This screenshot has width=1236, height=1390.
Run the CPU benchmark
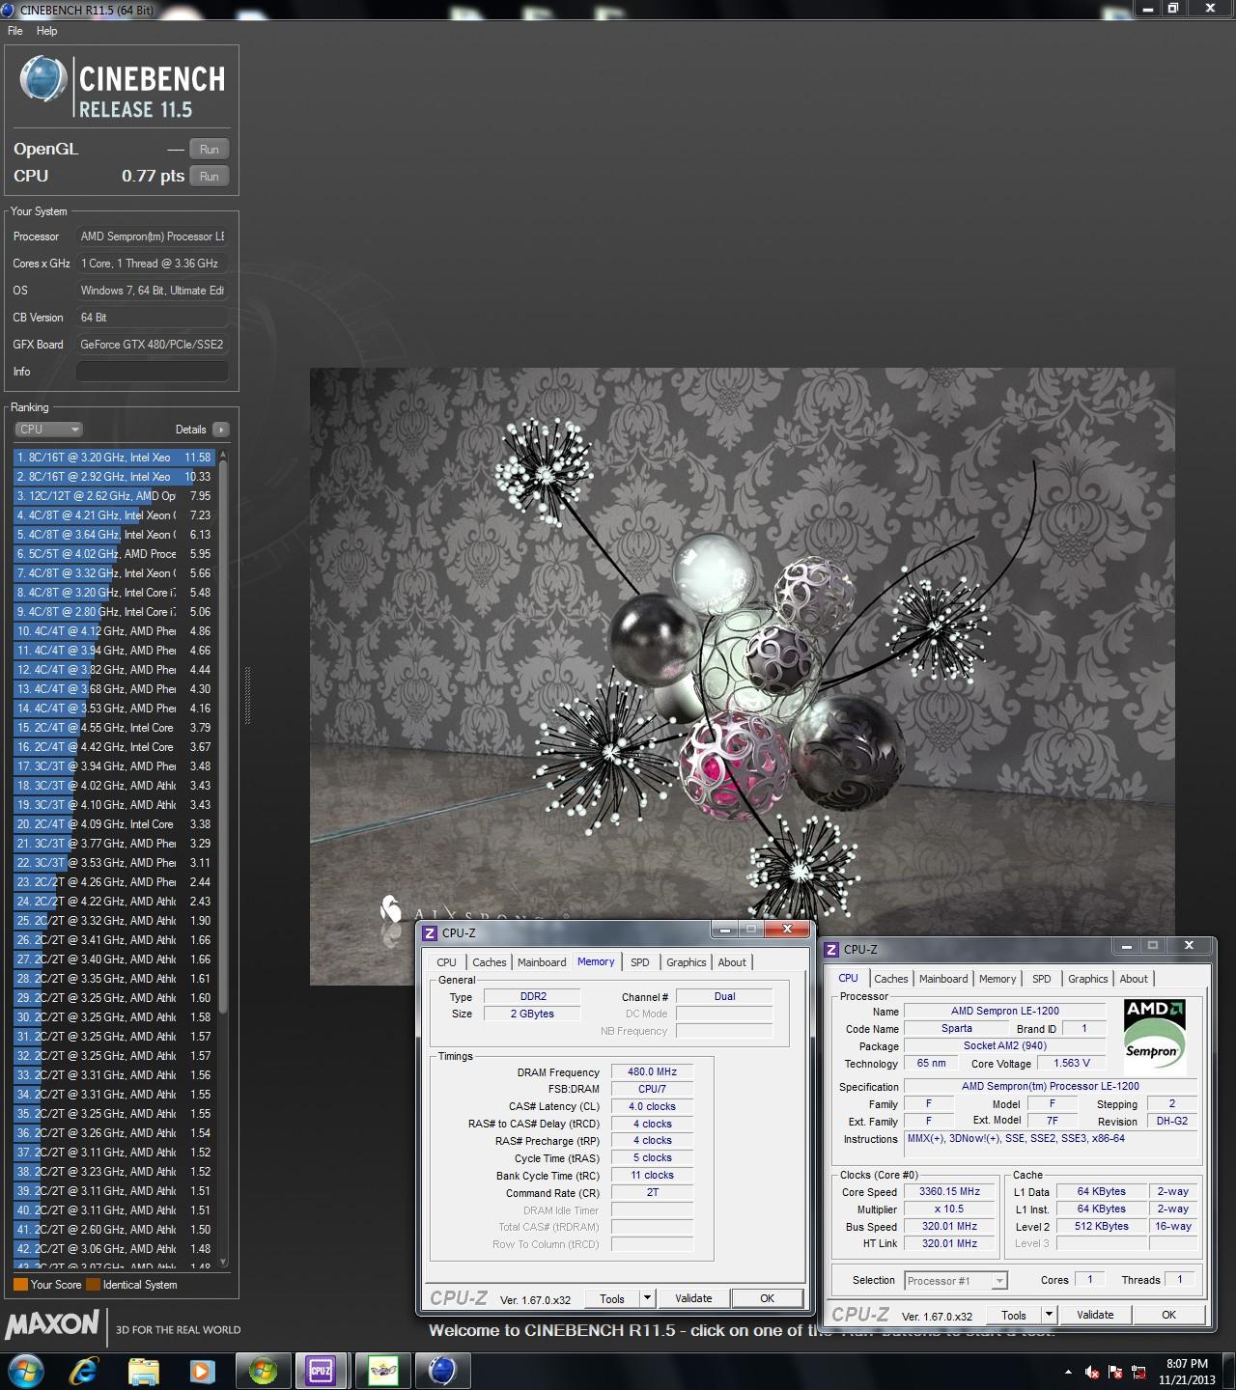point(210,176)
